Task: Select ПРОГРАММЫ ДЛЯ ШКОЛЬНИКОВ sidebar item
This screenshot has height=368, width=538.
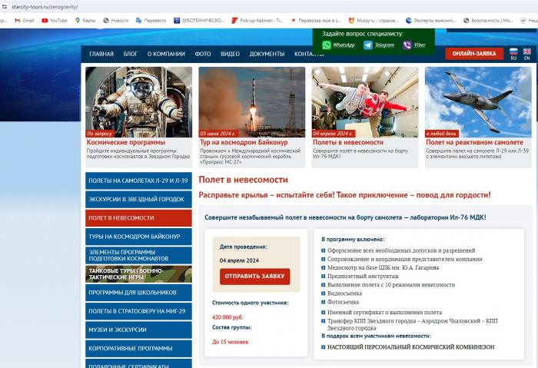Action: coord(138,293)
